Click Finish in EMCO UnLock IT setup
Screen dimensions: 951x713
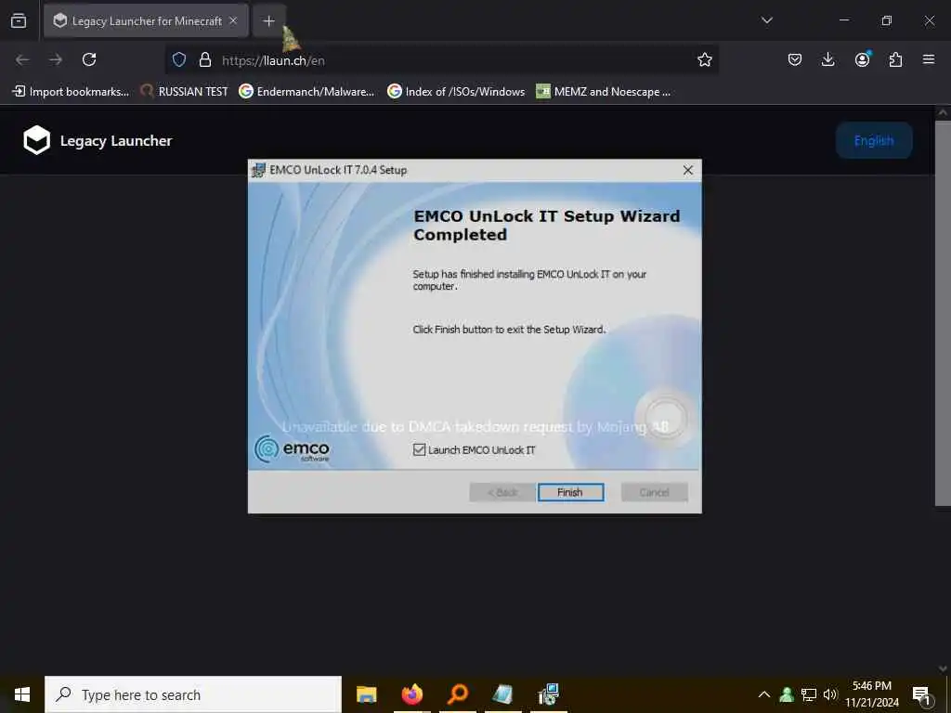pyautogui.click(x=570, y=492)
